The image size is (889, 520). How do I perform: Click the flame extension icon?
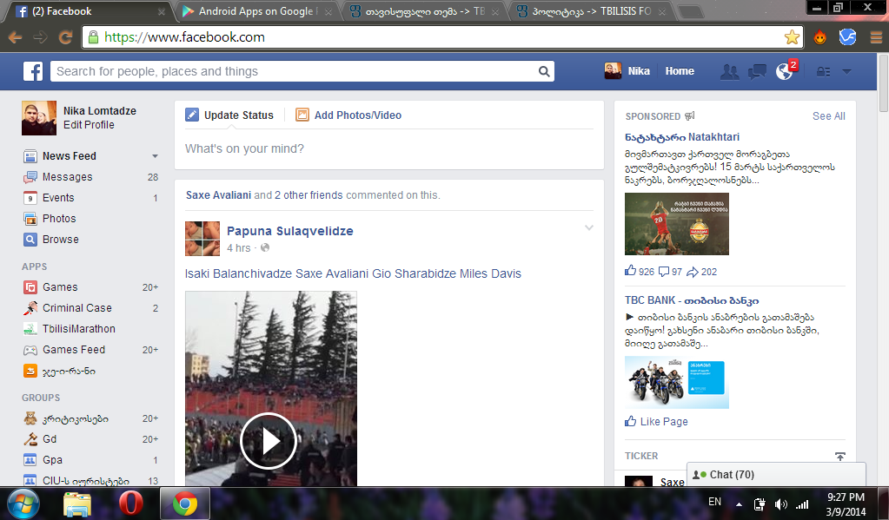819,37
